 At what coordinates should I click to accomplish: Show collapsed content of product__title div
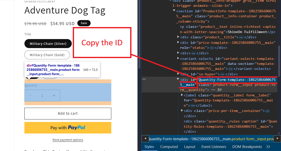click(241, 38)
